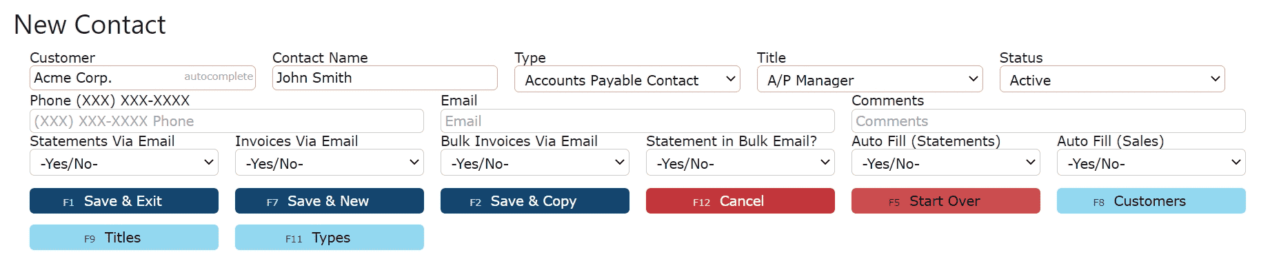Click the Save & New button
Image resolution: width=1270 pixels, height=259 pixels.
tap(330, 201)
